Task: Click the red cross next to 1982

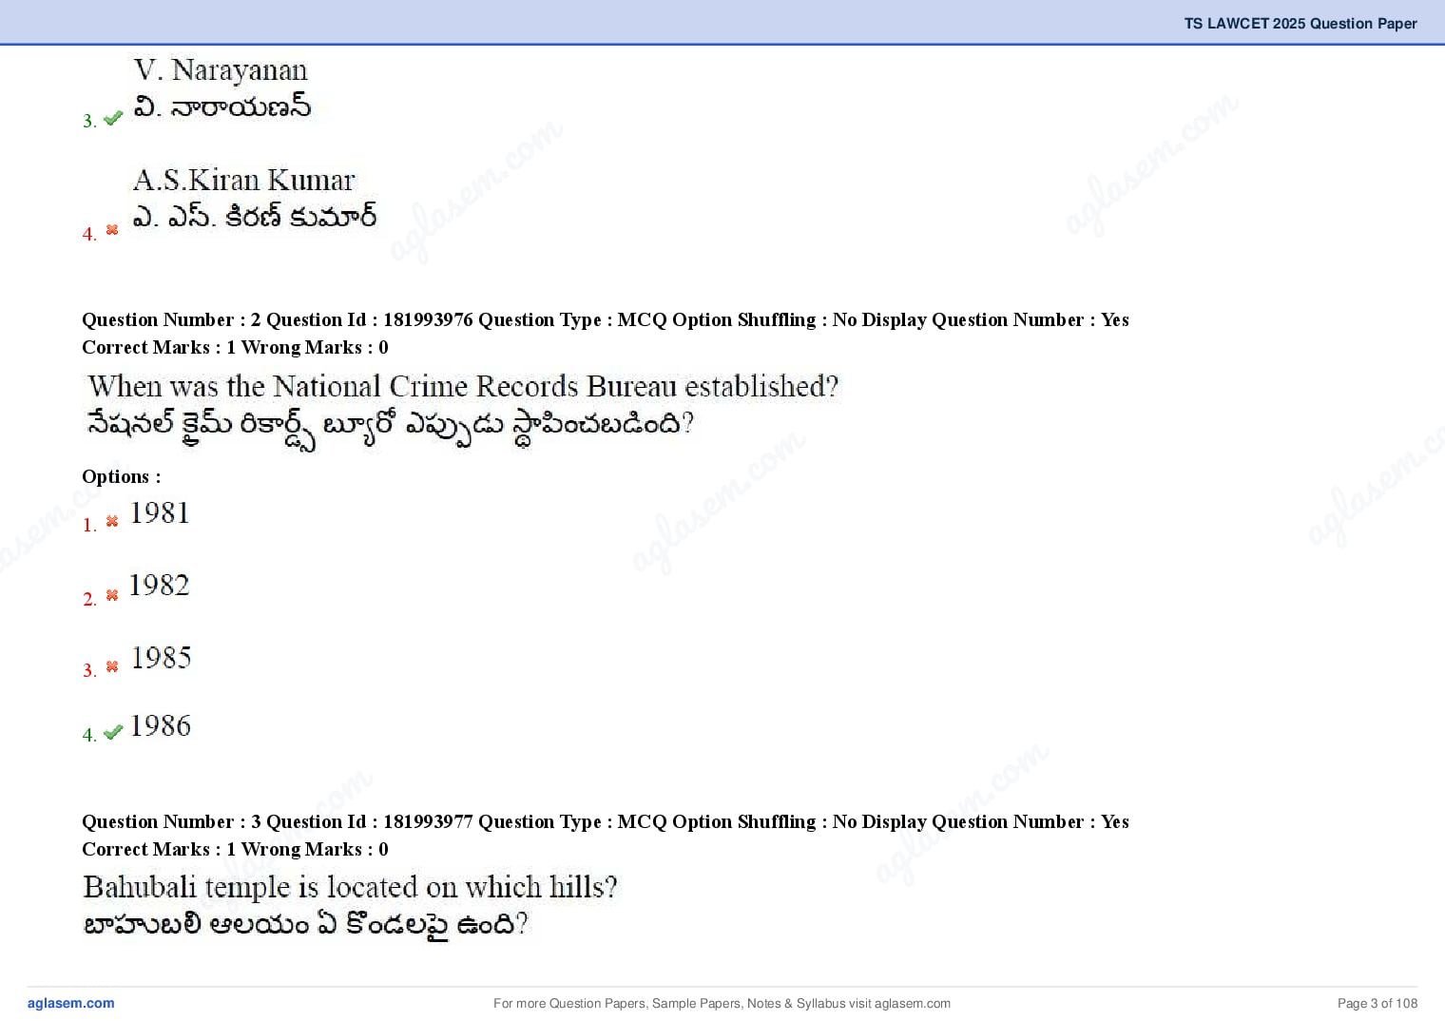Action: click(x=112, y=595)
